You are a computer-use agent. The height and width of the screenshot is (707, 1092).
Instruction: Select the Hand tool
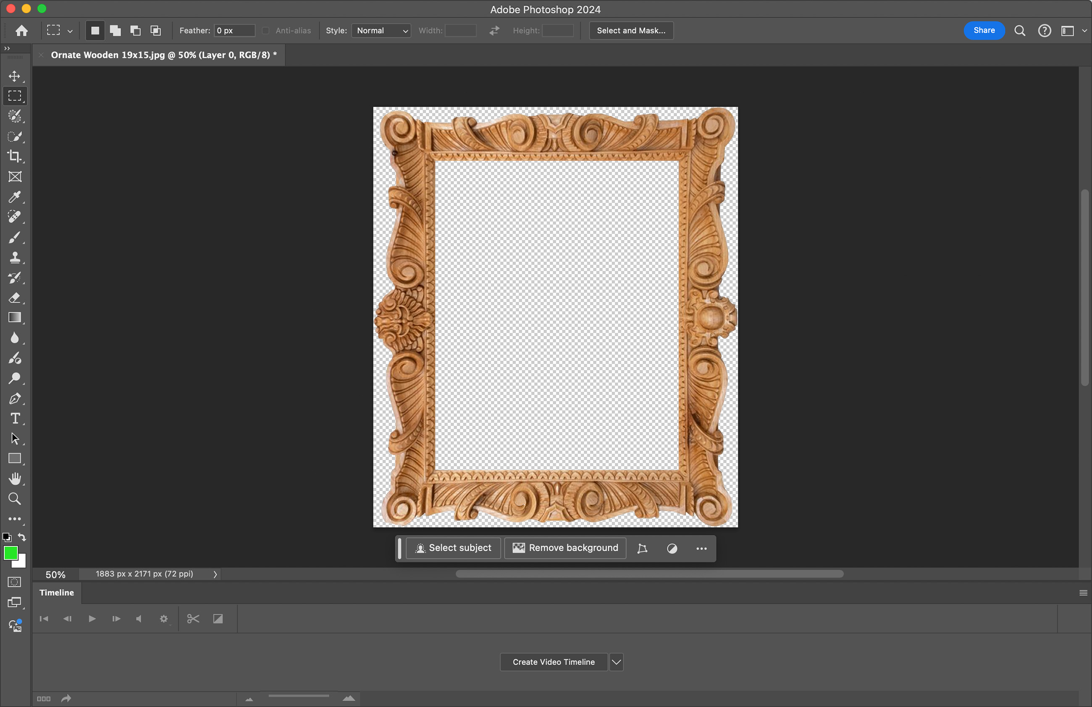coord(15,479)
